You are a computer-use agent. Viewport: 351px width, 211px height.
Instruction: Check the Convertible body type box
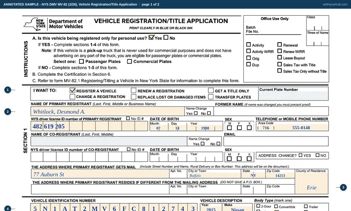[x=276, y=206]
